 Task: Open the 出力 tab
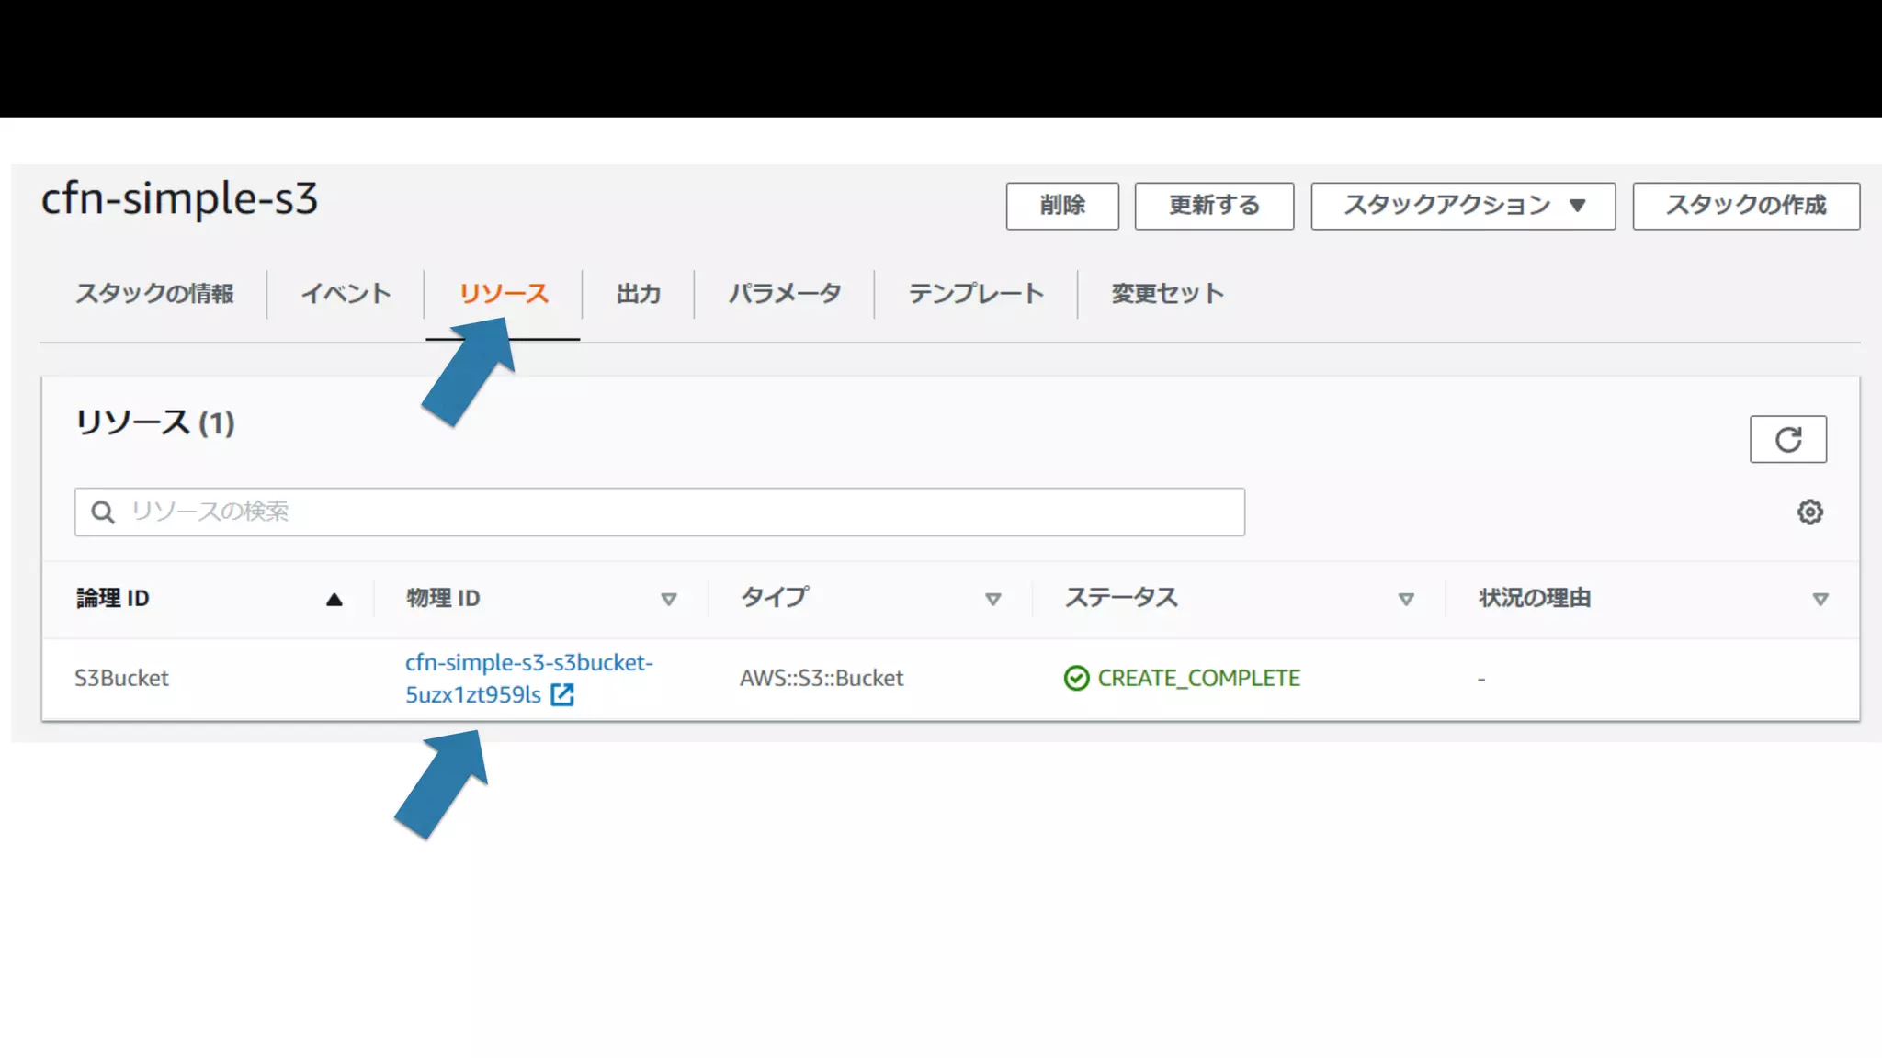pyautogui.click(x=638, y=294)
